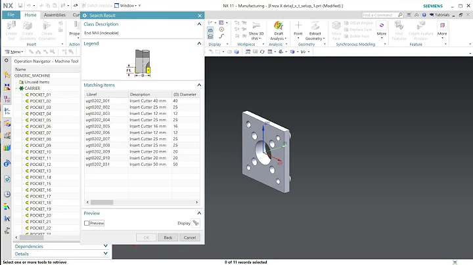Click the Synchronous Modeling More icon

pos(382,26)
